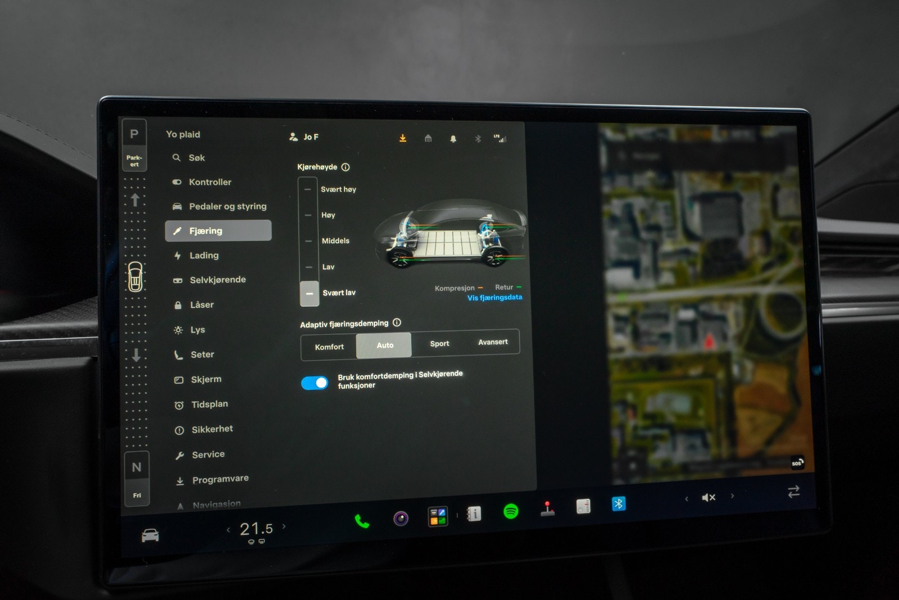Open the white notepad app icon
Viewport: 899px width, 600px height.
coord(583,506)
